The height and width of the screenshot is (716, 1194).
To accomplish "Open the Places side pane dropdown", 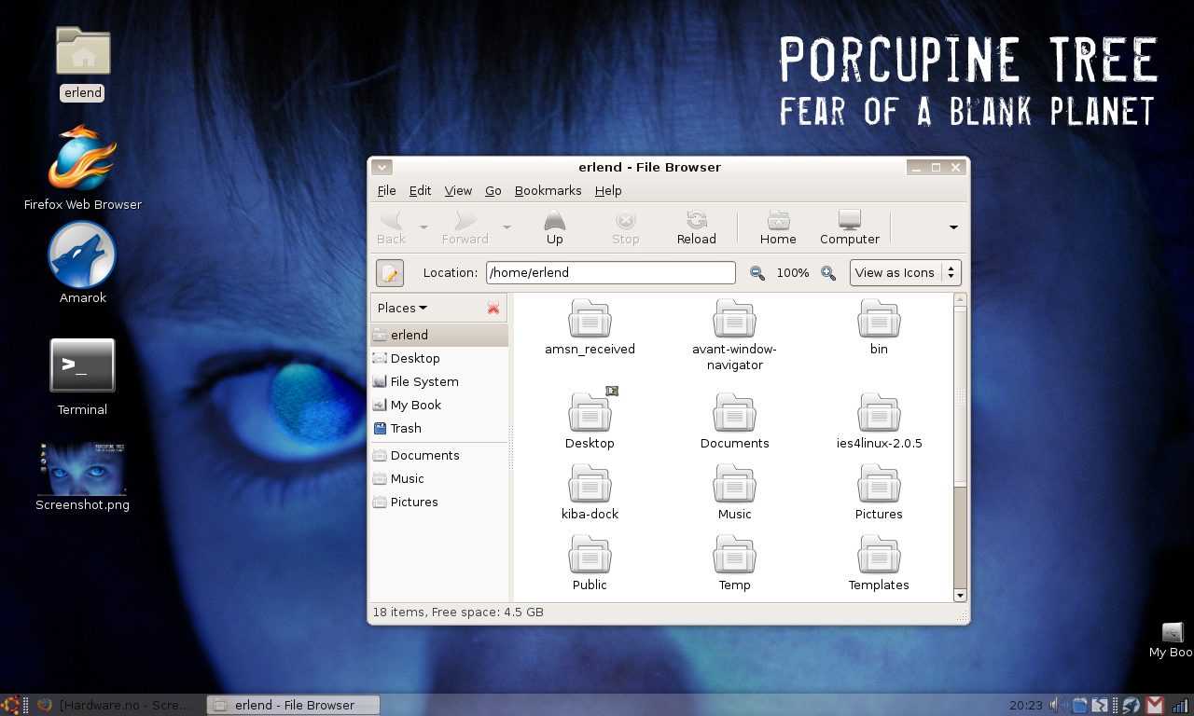I will 402,309.
